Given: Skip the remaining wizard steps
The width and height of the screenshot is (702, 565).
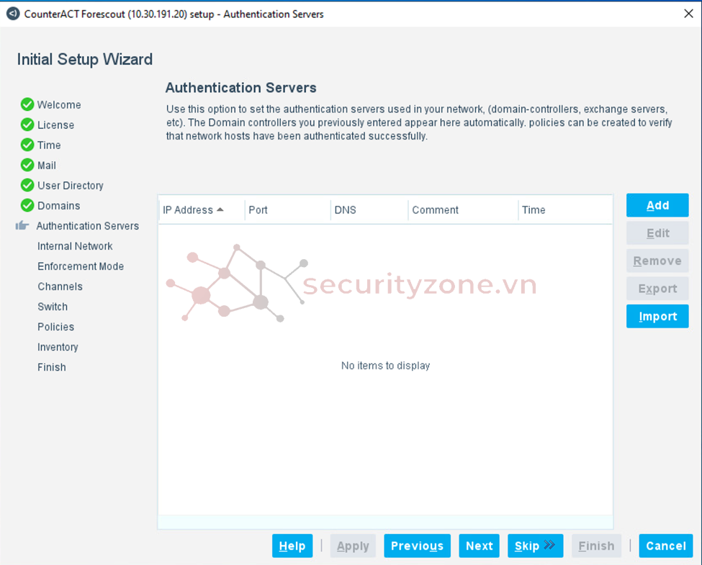Looking at the screenshot, I should pos(536,546).
